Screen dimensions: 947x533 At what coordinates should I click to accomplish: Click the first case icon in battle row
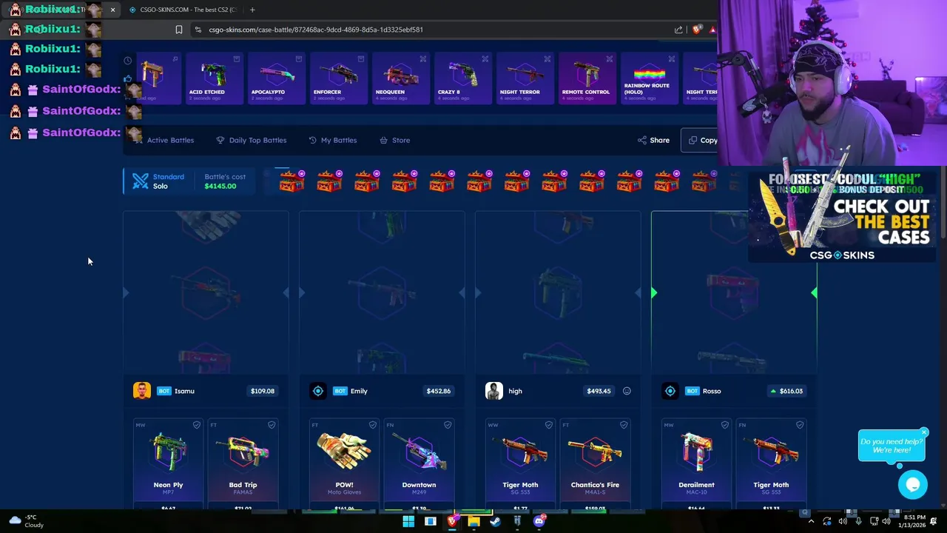[291, 181]
